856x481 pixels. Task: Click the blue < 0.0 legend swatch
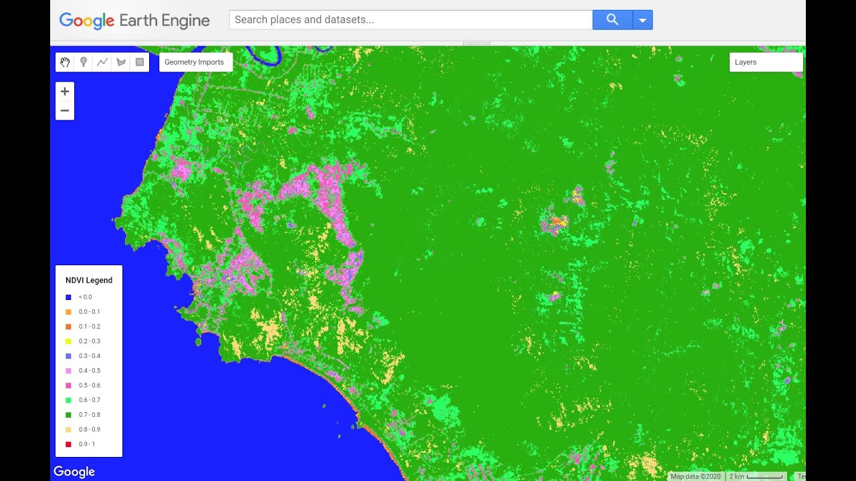[x=68, y=297]
